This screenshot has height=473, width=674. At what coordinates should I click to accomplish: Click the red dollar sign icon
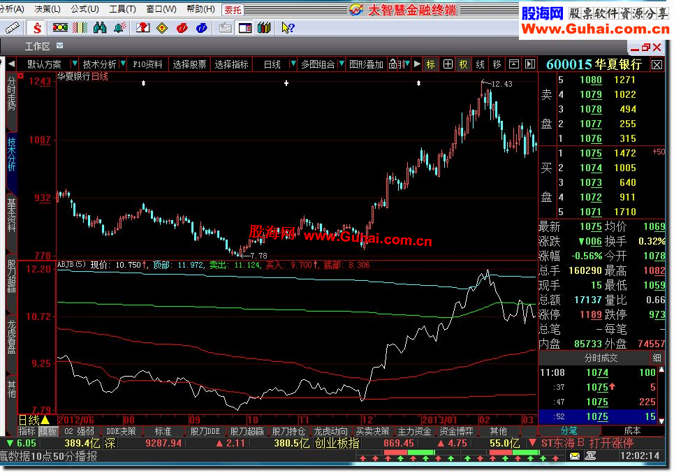[38, 28]
